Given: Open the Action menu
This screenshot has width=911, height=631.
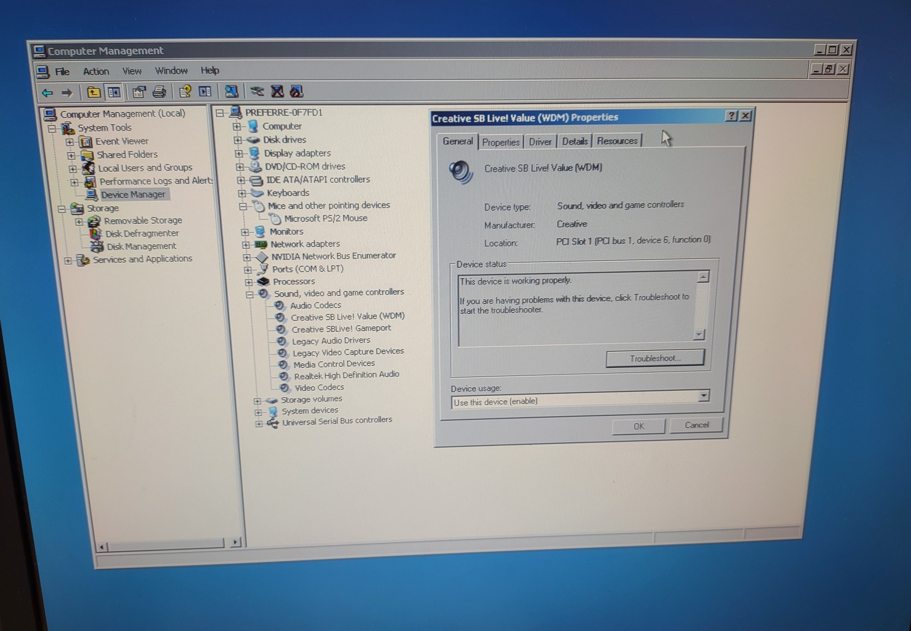Looking at the screenshot, I should (x=96, y=71).
